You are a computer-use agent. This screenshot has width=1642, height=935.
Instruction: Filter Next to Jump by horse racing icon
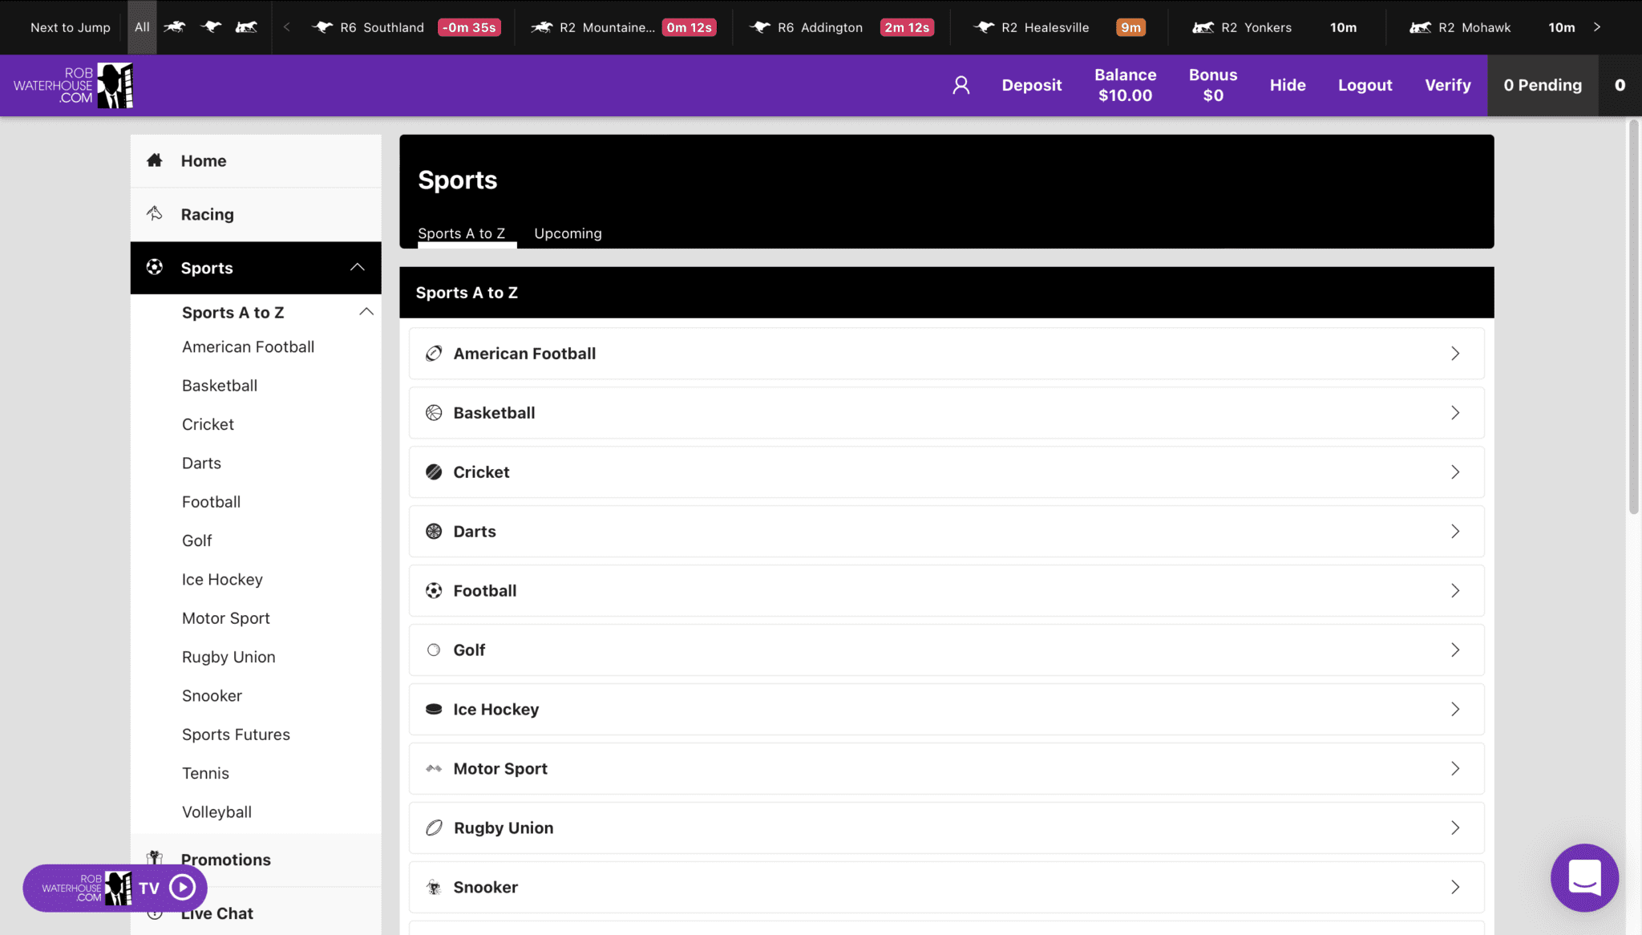175,27
